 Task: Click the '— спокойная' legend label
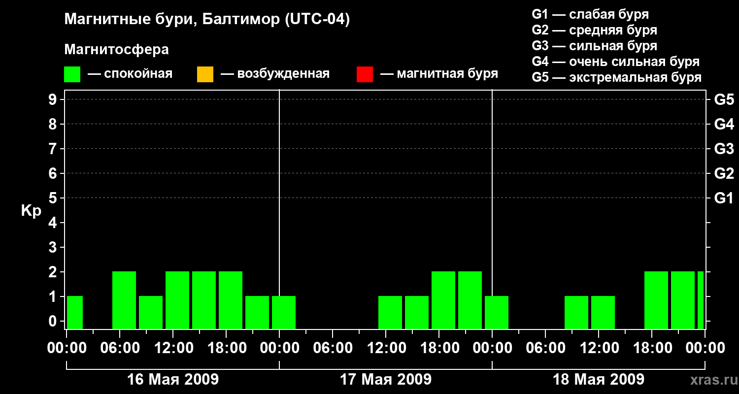coord(130,74)
